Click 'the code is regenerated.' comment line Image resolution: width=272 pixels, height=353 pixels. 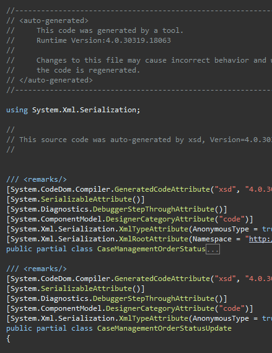click(89, 70)
